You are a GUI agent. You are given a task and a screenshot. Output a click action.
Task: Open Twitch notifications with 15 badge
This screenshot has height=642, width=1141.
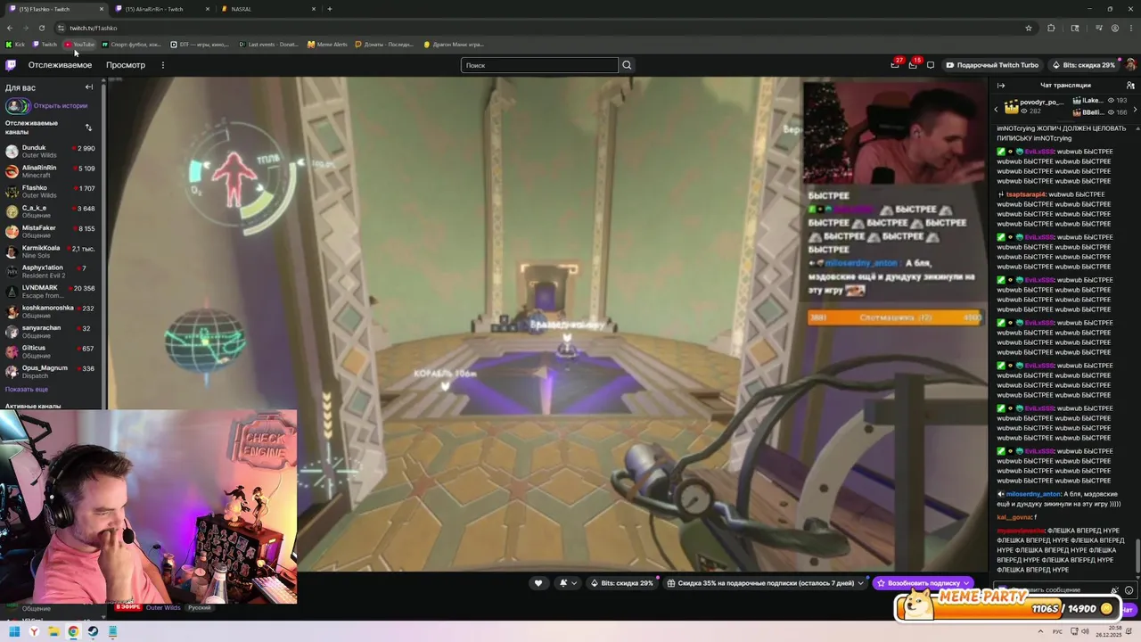coord(913,65)
